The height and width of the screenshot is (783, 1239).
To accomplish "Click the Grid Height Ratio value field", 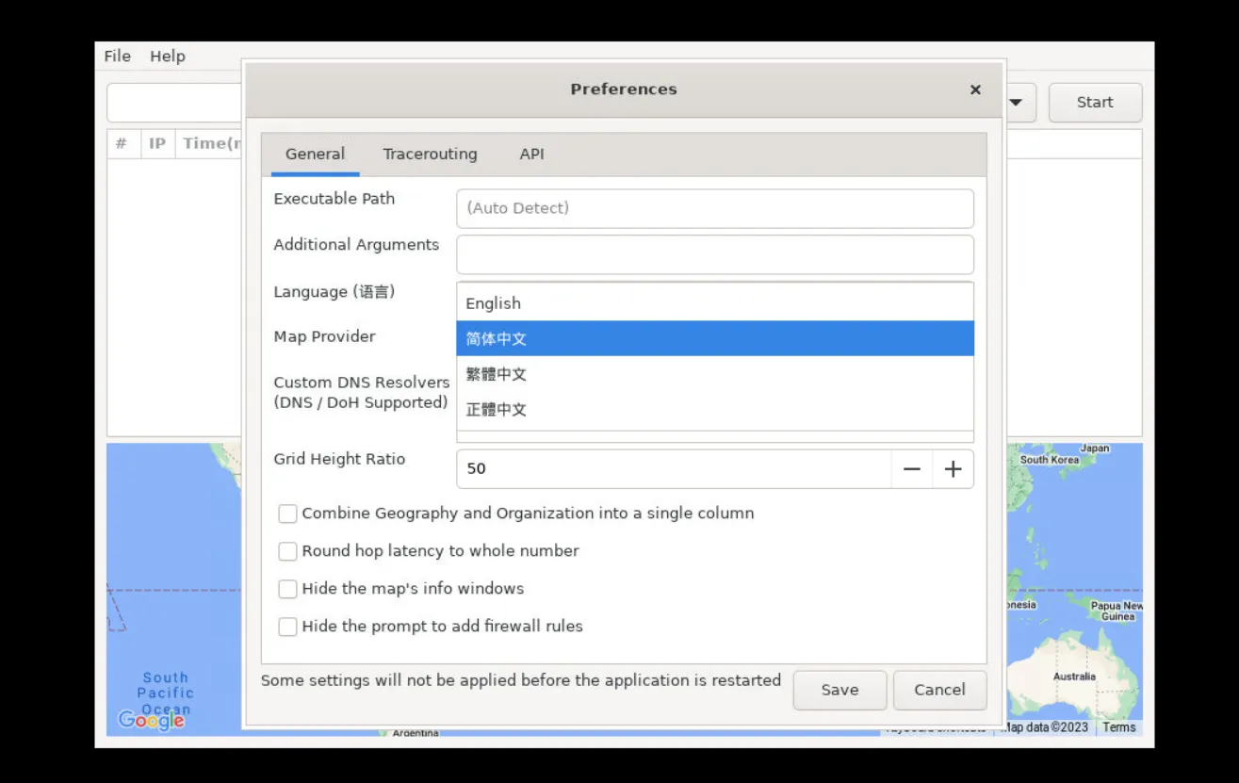I will click(674, 469).
